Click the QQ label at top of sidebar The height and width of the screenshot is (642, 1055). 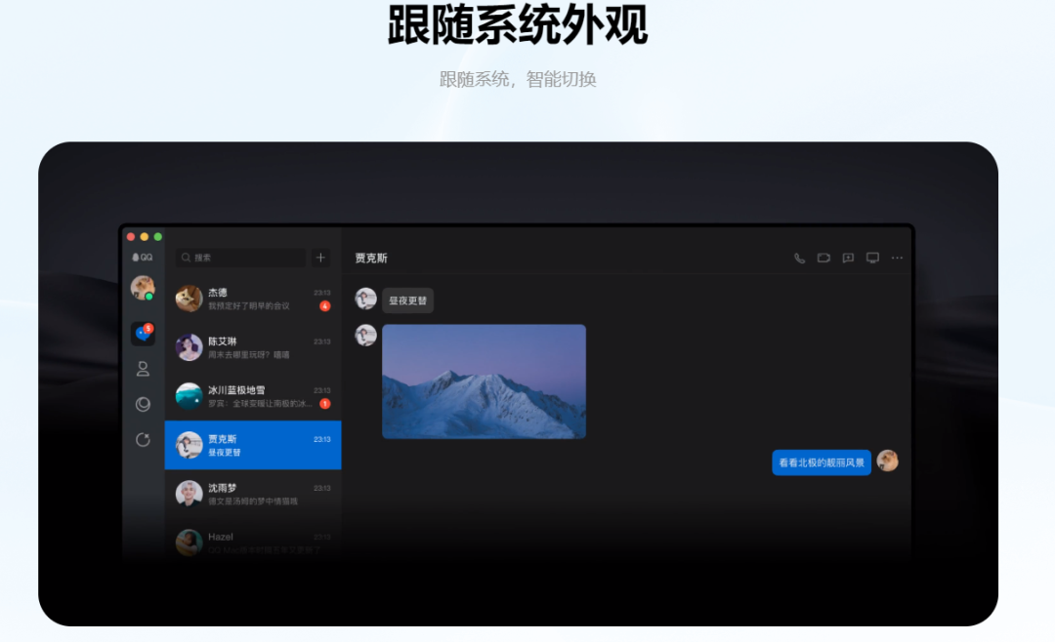click(143, 257)
